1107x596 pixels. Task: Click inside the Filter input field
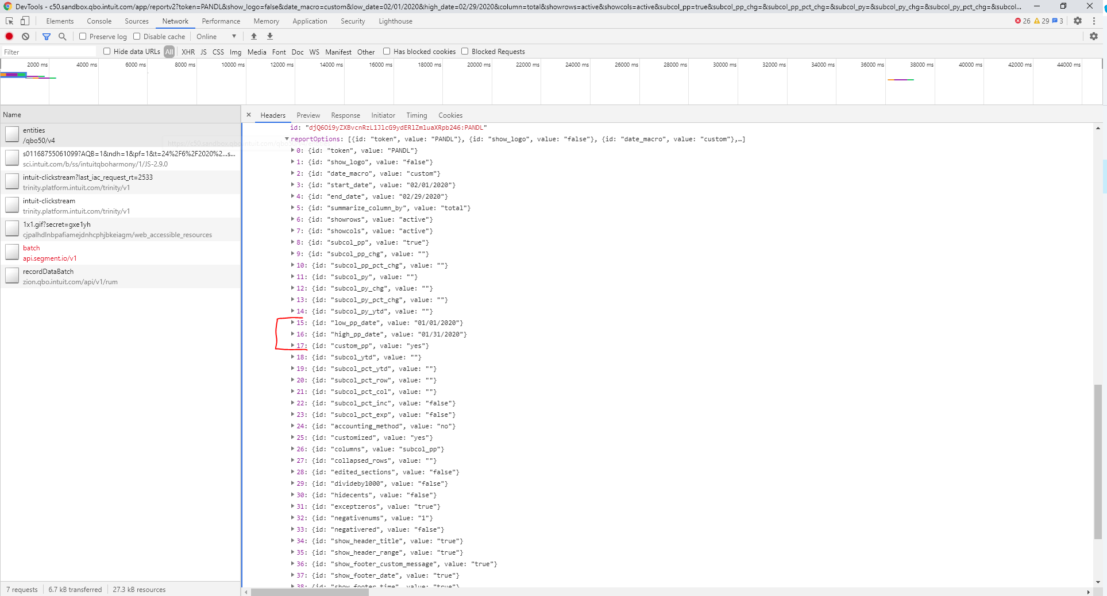click(46, 51)
